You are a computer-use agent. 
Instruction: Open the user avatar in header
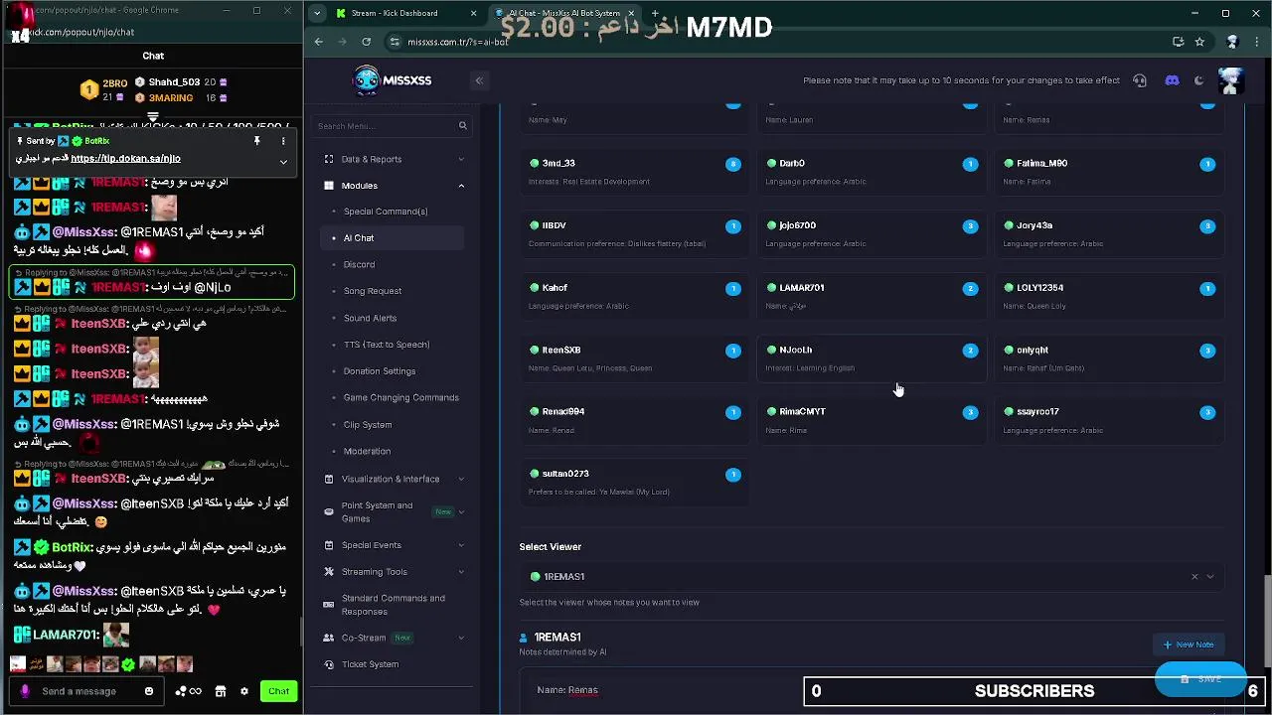[x=1230, y=80]
